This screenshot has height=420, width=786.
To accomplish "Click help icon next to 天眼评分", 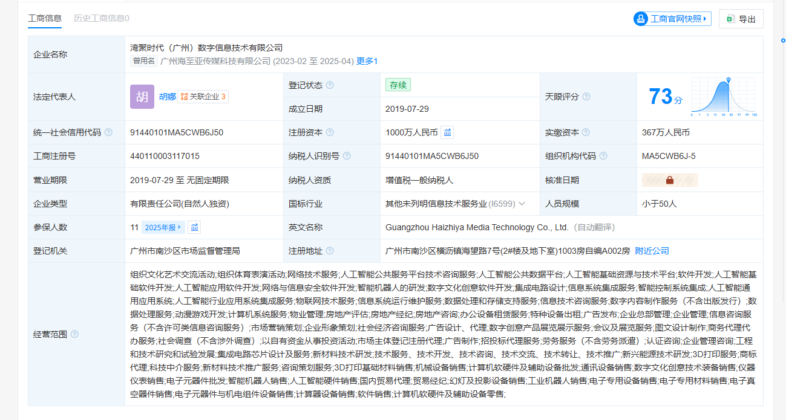I will pos(586,97).
